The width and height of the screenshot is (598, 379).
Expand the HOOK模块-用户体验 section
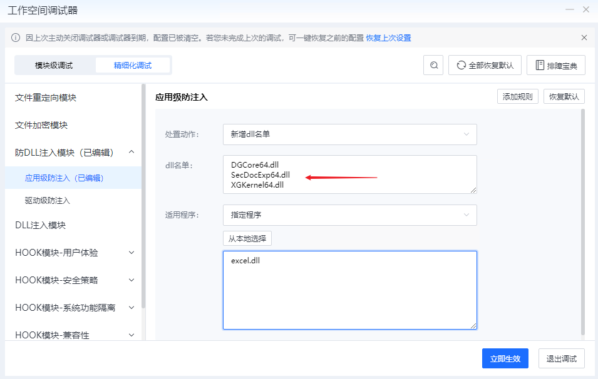pyautogui.click(x=131, y=253)
